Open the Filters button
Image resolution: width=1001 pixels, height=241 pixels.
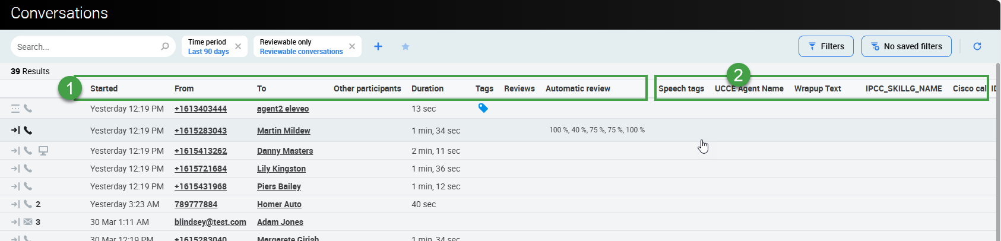coord(826,46)
